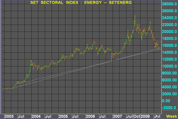The width and height of the screenshot is (178, 119).
Task: Click the 26000.0 price axis label
Action: [169, 11]
